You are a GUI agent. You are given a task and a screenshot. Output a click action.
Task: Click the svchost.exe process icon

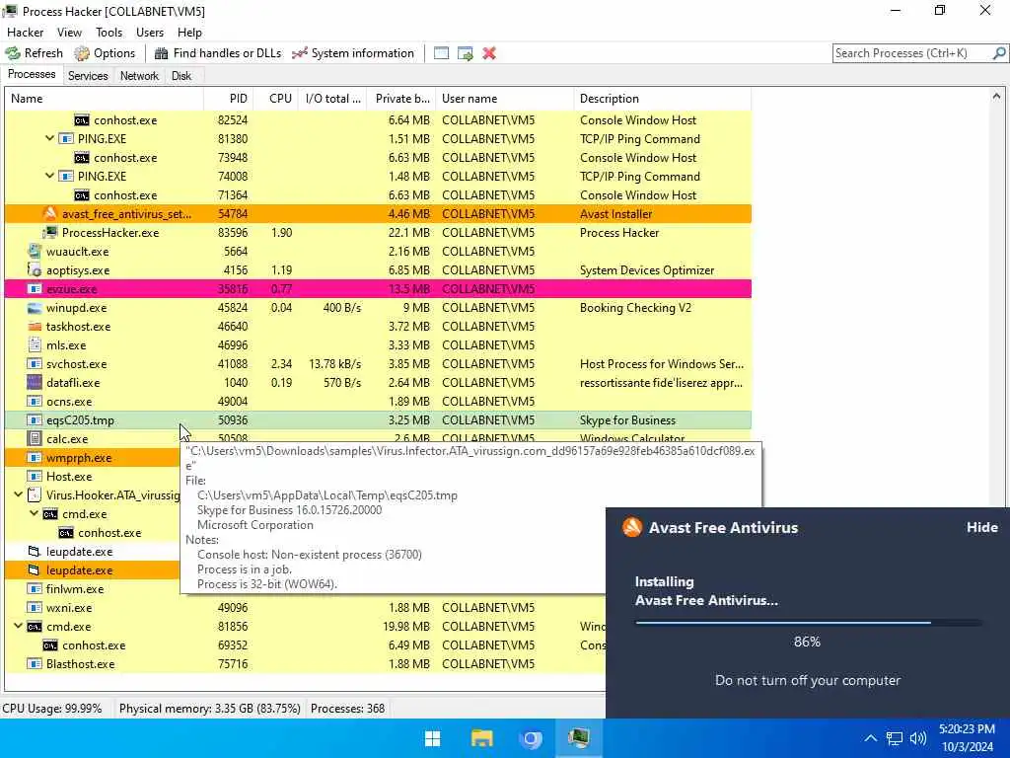click(x=35, y=363)
